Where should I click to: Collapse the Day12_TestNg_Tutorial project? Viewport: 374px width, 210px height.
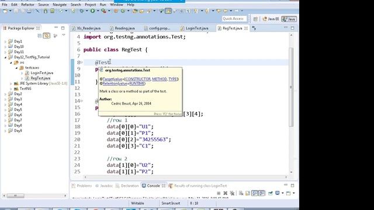point(5,57)
